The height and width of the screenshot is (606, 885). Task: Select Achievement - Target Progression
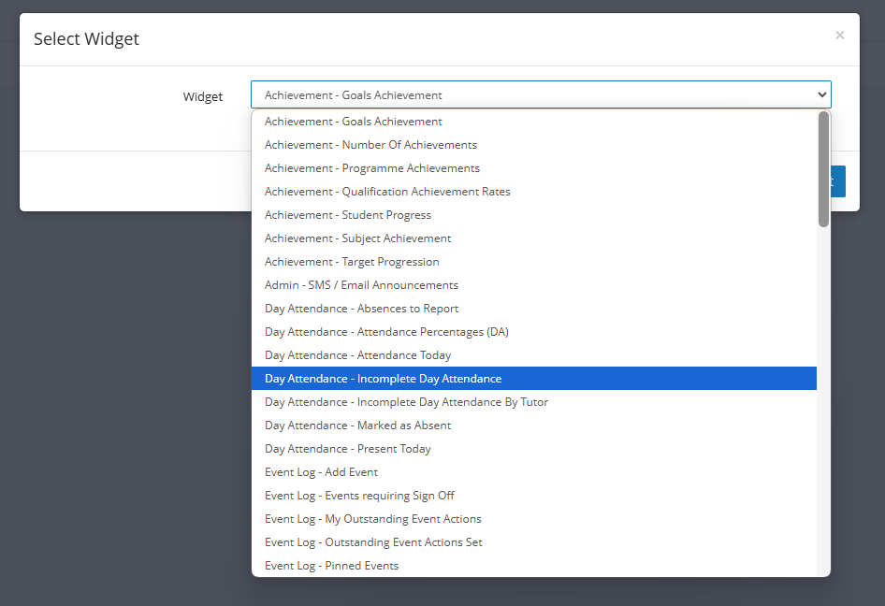(x=534, y=262)
